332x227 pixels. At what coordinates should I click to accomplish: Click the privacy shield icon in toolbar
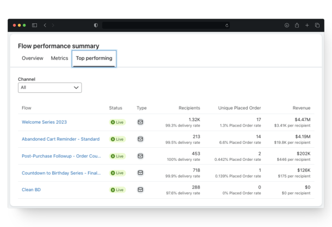coord(96,26)
